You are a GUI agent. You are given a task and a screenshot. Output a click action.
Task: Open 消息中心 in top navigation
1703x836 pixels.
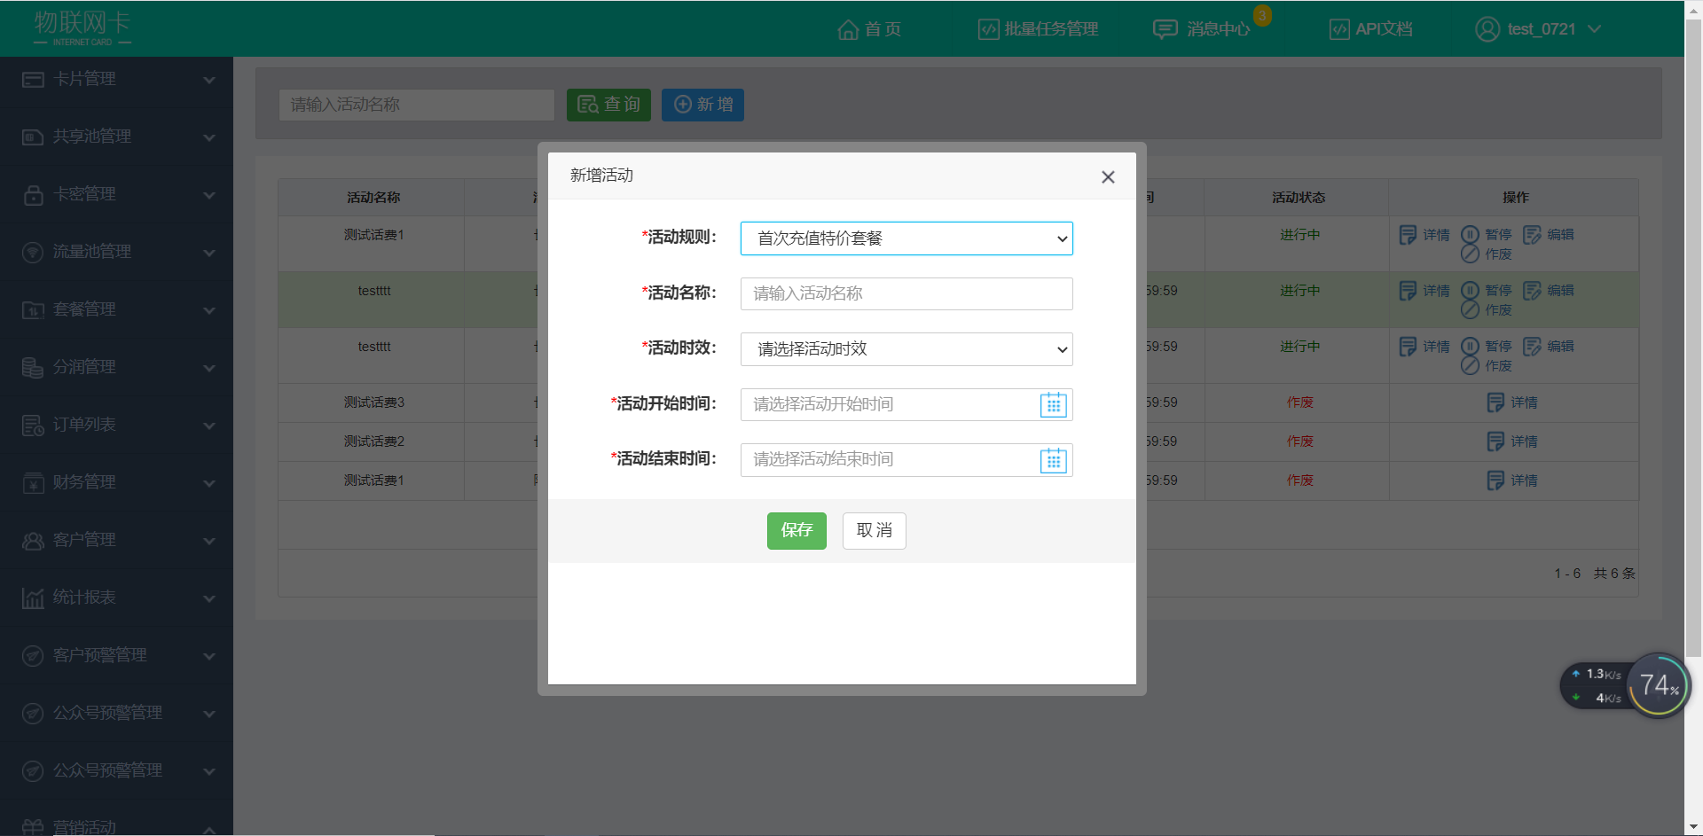coord(1201,29)
